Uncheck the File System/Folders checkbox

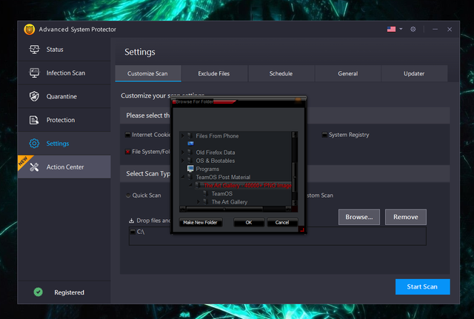[128, 152]
